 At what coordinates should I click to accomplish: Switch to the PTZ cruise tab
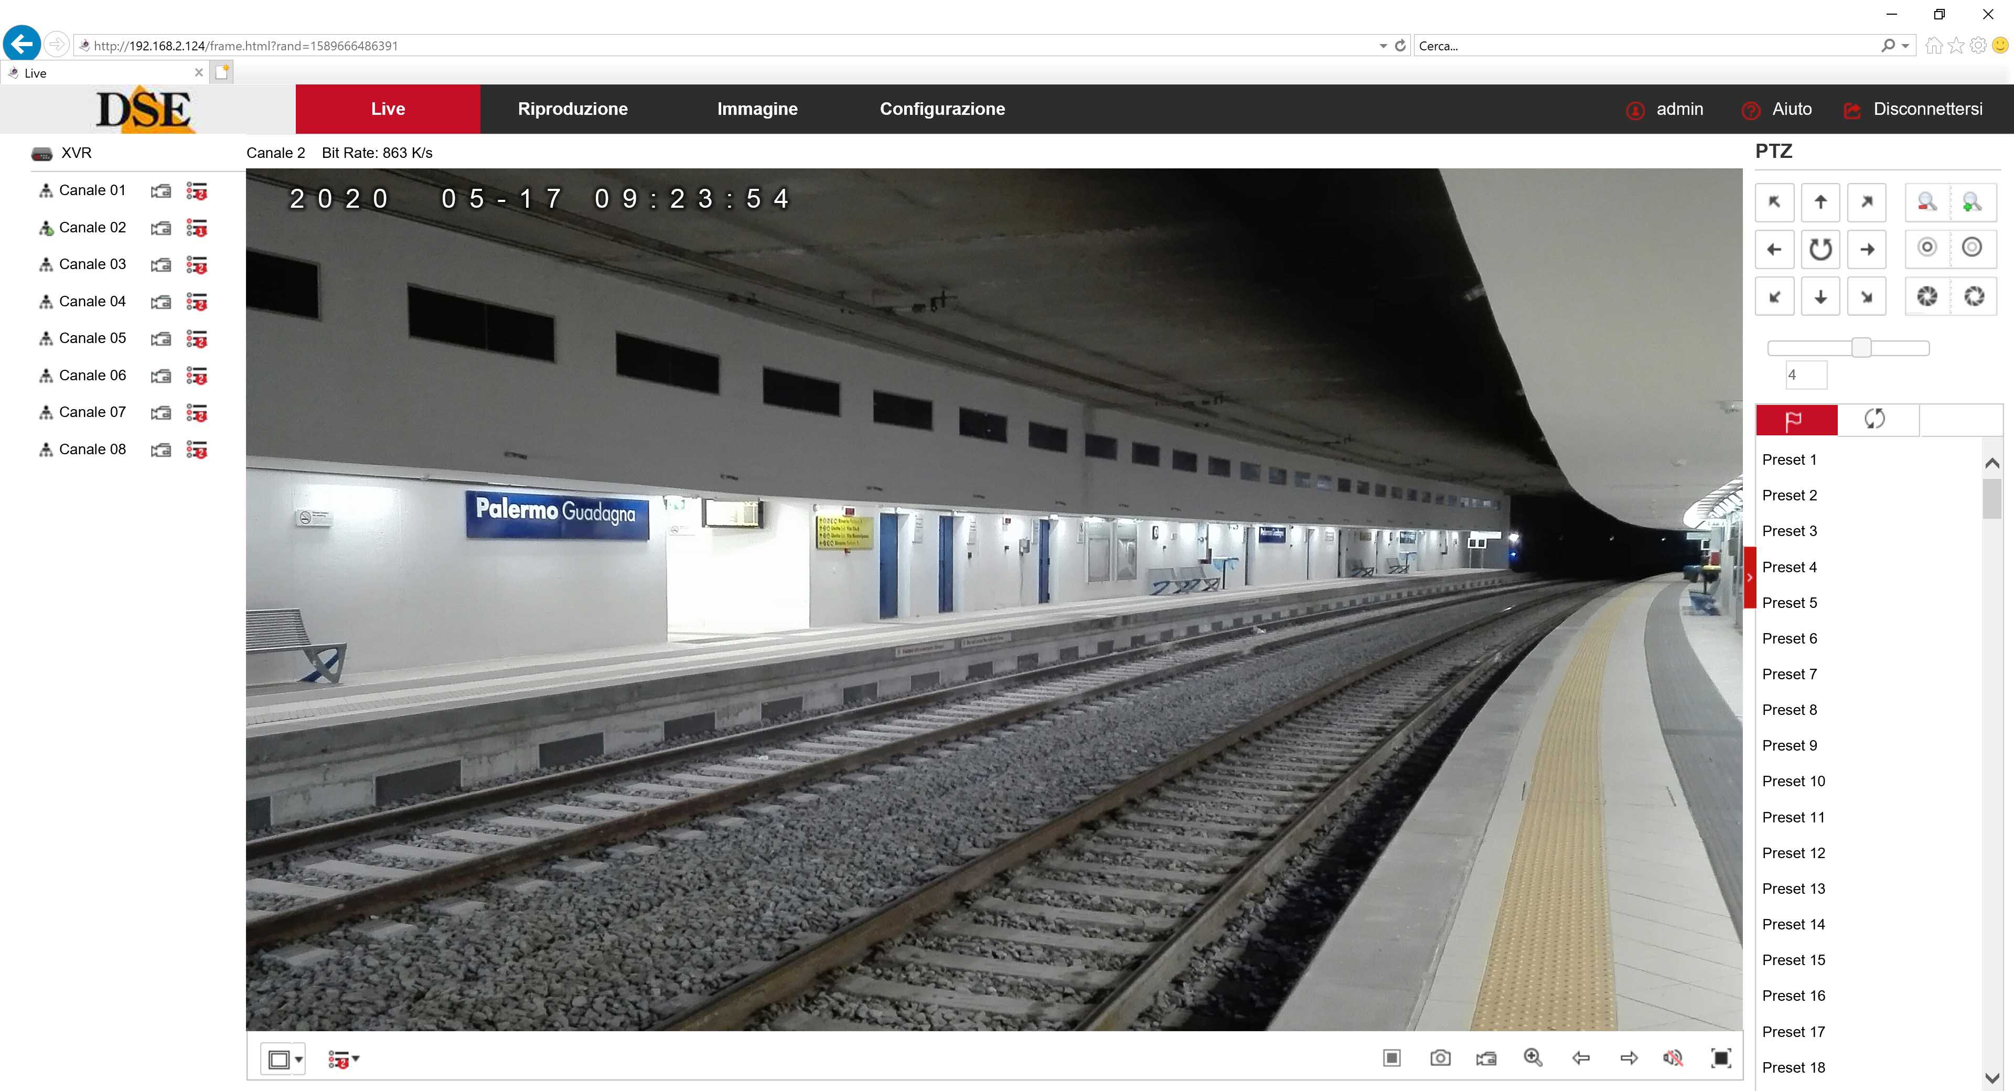(x=1875, y=419)
